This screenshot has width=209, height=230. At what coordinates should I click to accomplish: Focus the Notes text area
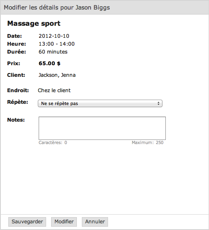tap(102, 128)
